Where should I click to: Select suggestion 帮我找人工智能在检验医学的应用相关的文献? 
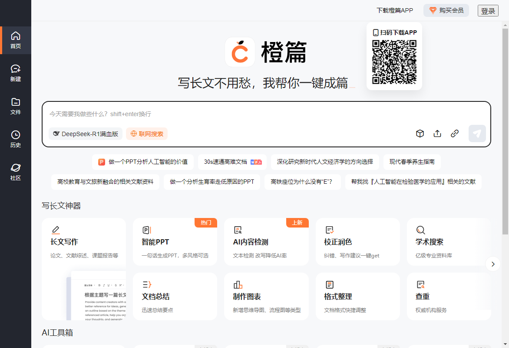click(x=413, y=182)
